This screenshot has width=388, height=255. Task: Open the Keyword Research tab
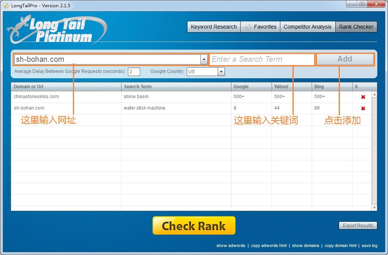click(x=214, y=27)
